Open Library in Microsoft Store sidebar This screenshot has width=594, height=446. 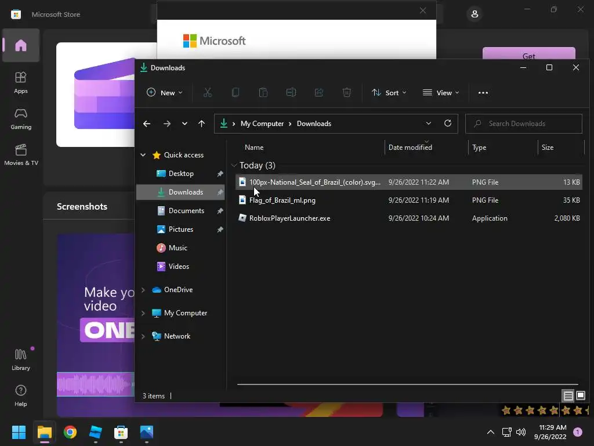point(21,359)
